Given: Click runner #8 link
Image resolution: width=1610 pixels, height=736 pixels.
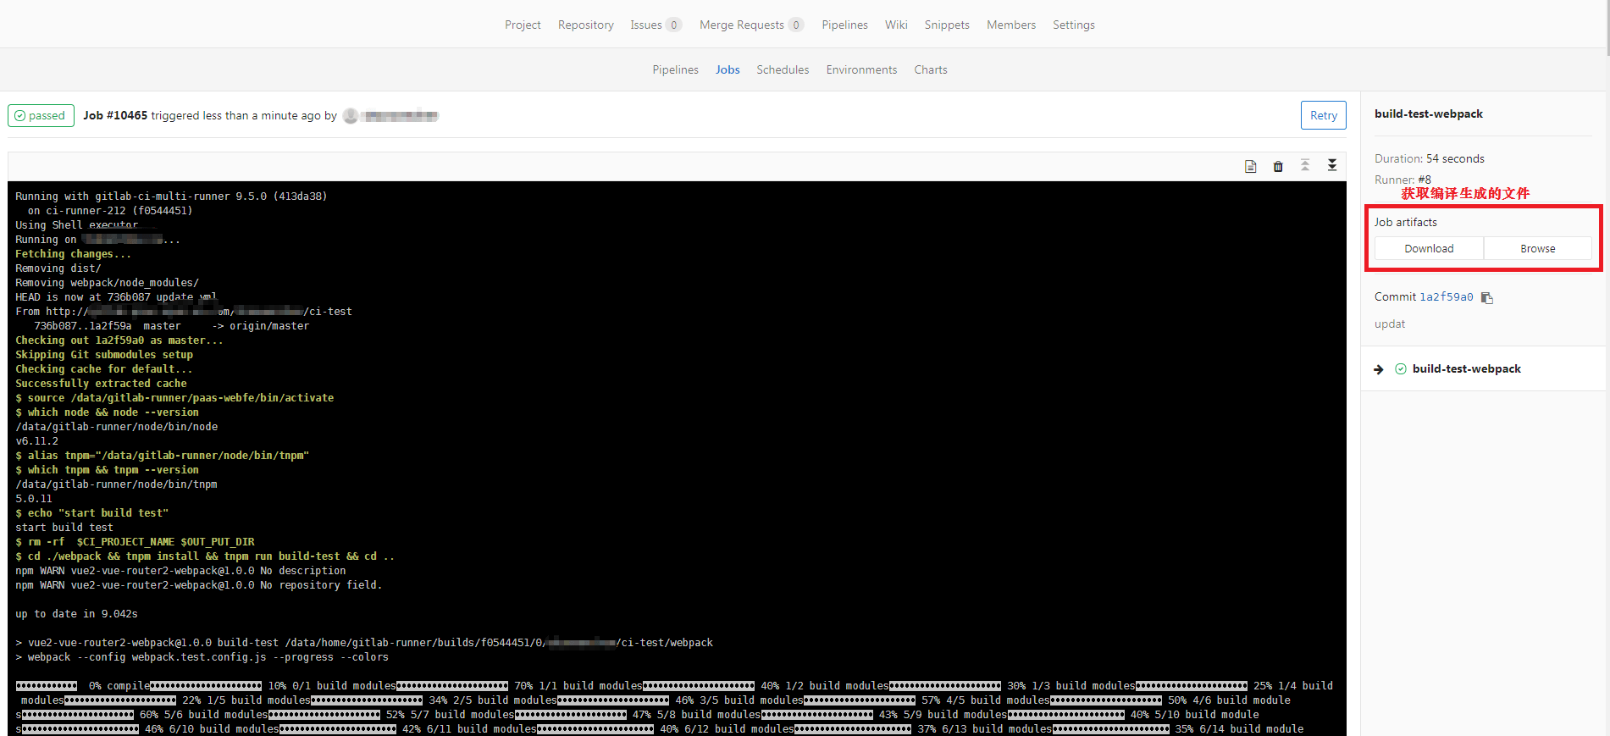Looking at the screenshot, I should coord(1425,180).
